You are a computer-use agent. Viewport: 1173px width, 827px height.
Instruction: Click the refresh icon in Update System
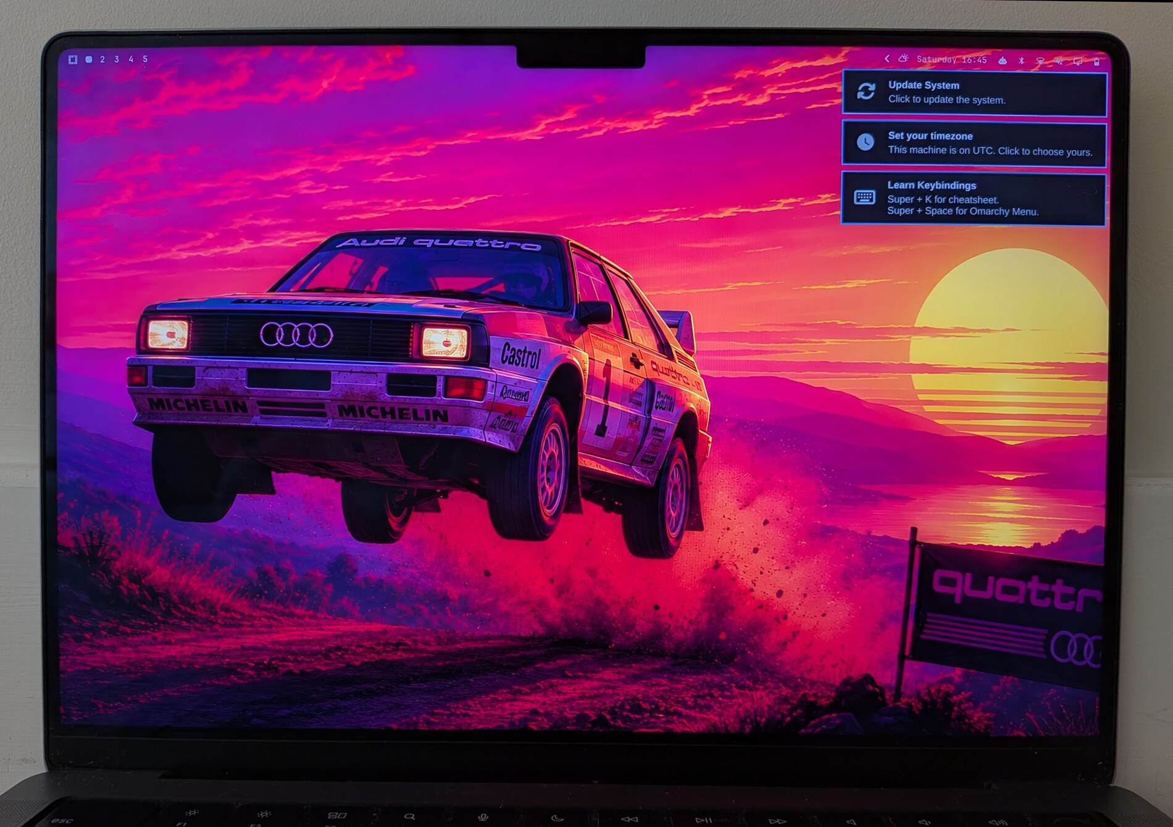pyautogui.click(x=866, y=91)
